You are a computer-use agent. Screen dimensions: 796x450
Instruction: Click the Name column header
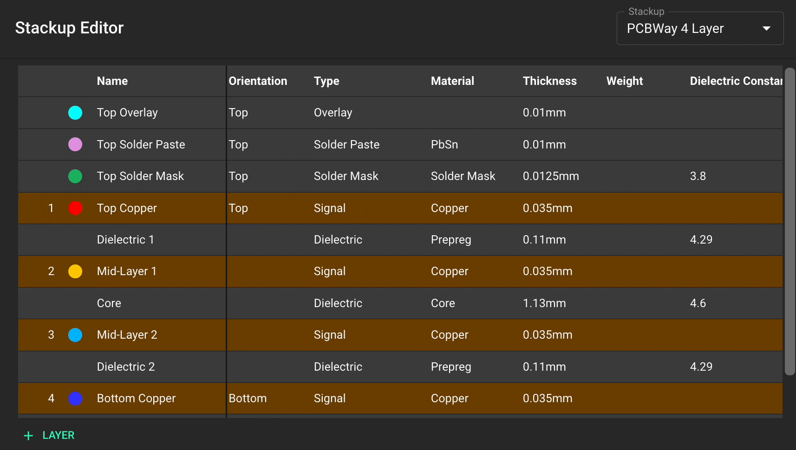[112, 81]
